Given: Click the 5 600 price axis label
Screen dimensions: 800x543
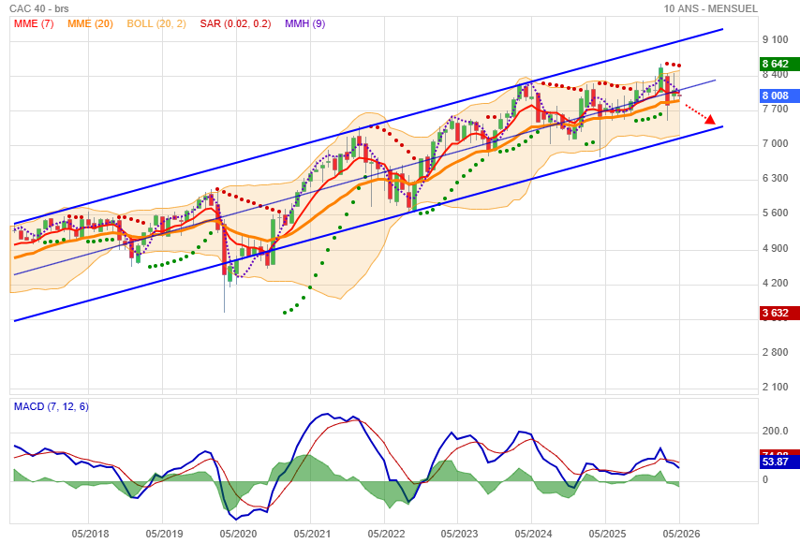Looking at the screenshot, I should 775,213.
